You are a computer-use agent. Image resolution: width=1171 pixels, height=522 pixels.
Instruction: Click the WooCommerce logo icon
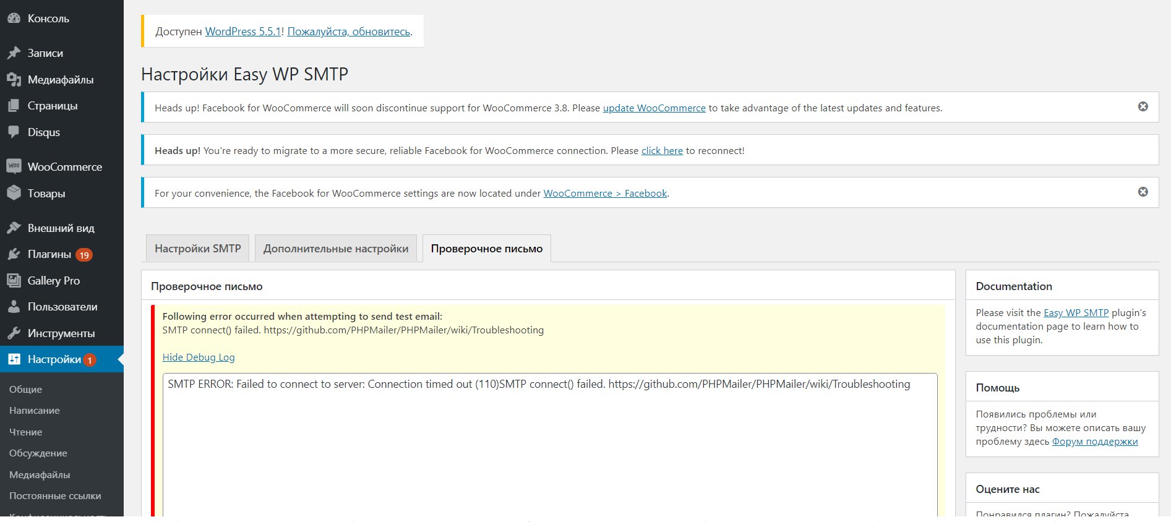(x=14, y=166)
